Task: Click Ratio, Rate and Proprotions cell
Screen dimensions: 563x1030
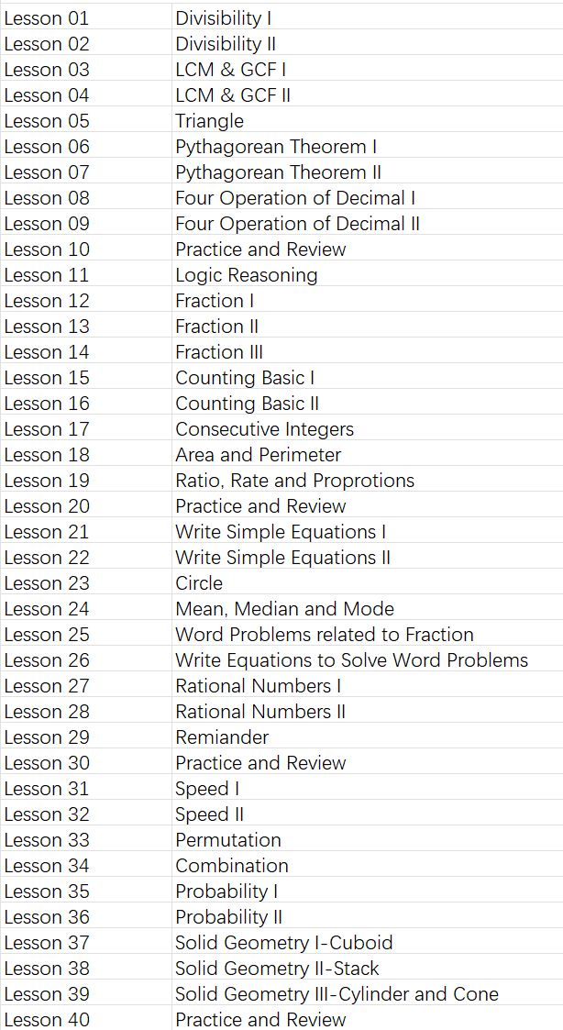Action: point(367,481)
